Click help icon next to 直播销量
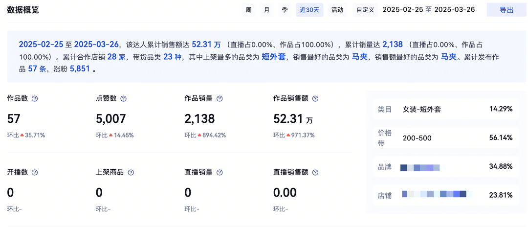Image resolution: width=528 pixels, height=227 pixels. (220, 172)
